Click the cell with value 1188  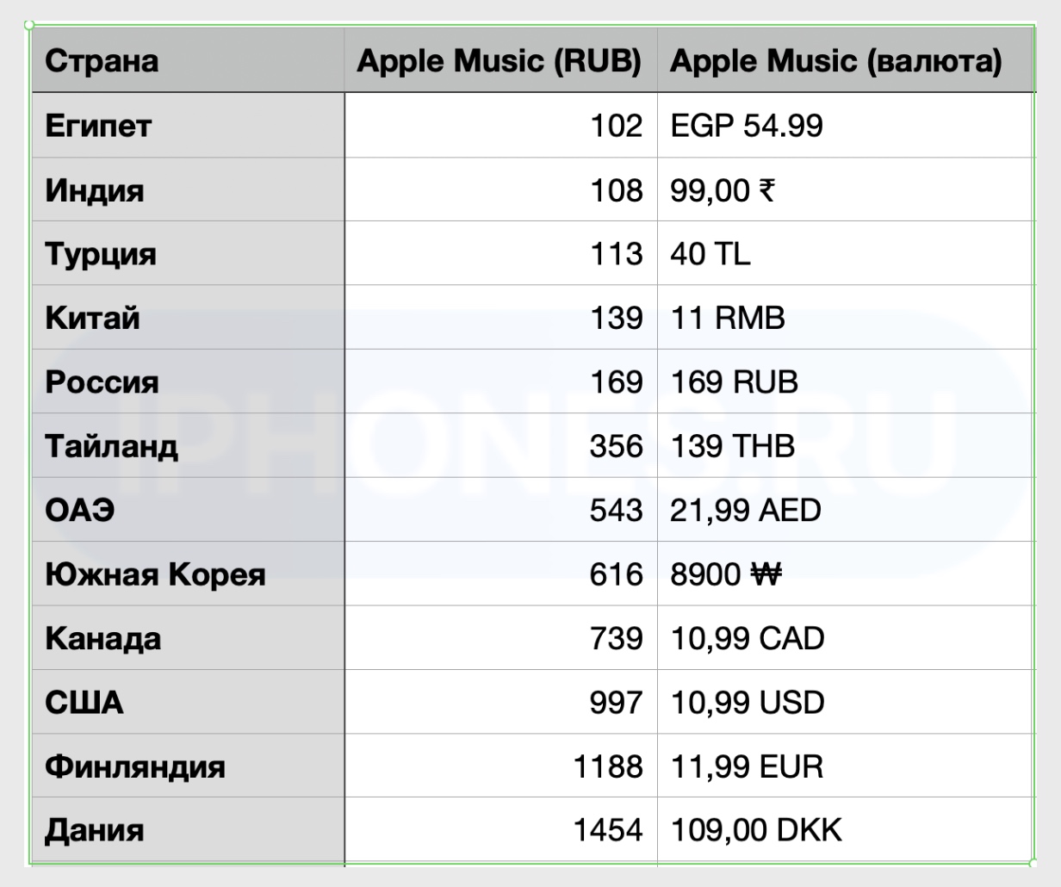pos(608,766)
